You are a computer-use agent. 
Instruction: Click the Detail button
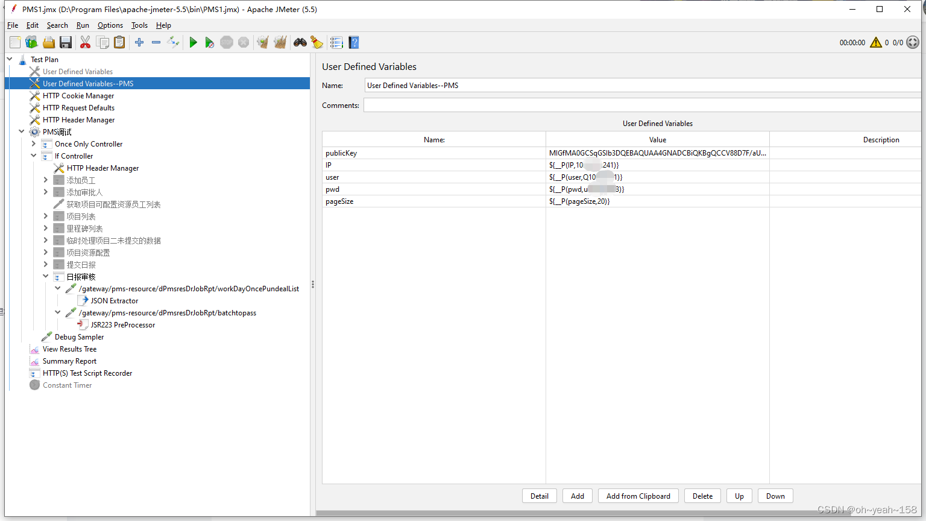click(540, 496)
